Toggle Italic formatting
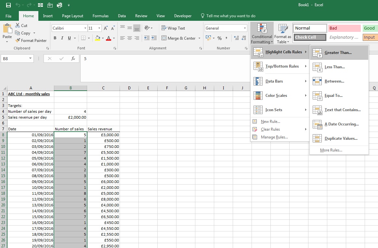Image resolution: width=378 pixels, height=248 pixels. click(x=62, y=38)
